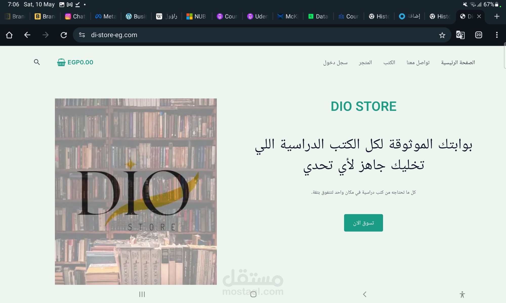506x303 pixels.
Task: Open الصفحة الرئيسية menu link
Action: (458, 62)
